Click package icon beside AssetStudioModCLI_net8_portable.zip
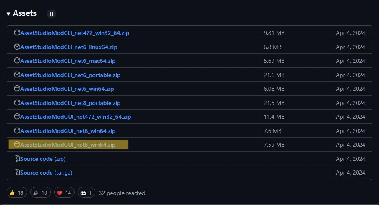The image size is (379, 205). [17, 102]
